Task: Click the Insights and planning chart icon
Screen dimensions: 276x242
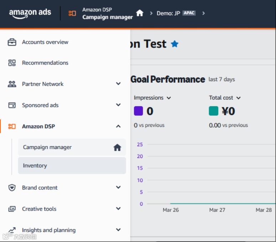Action: pos(12,230)
